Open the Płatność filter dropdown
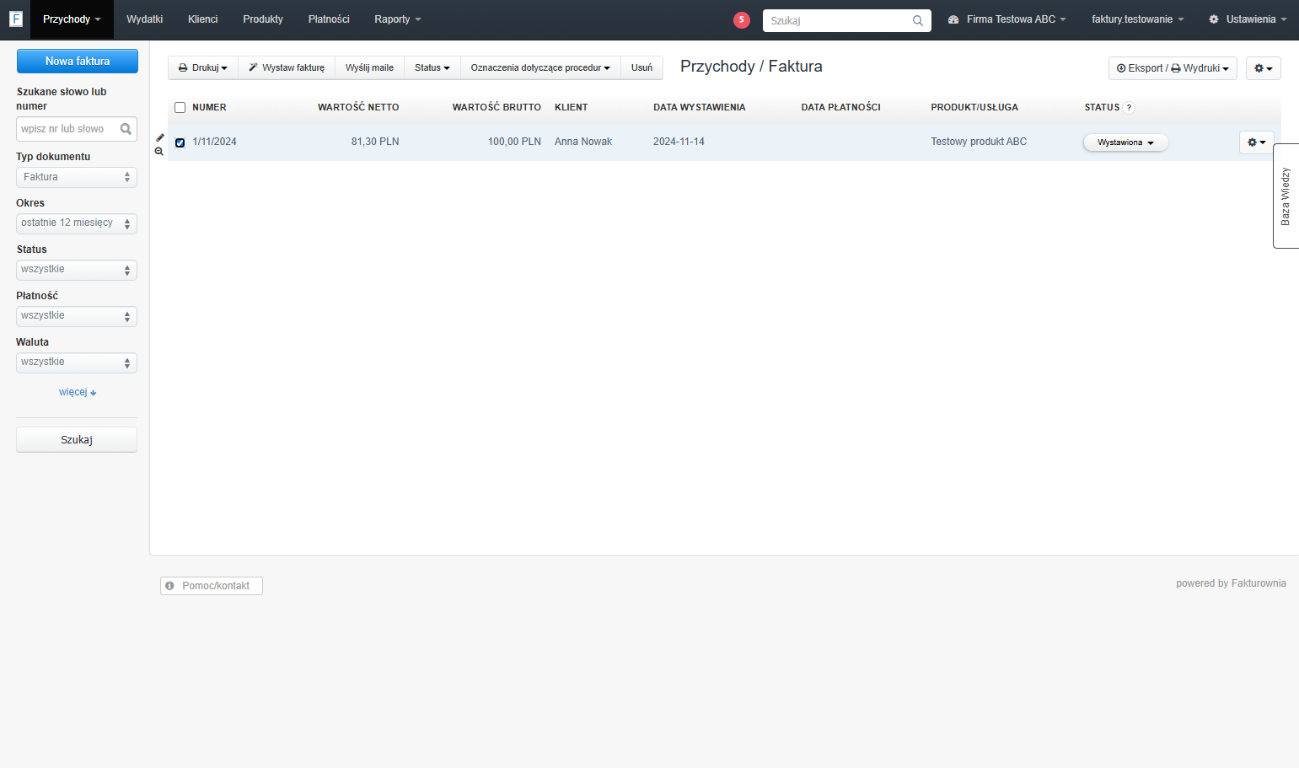 [x=77, y=316]
